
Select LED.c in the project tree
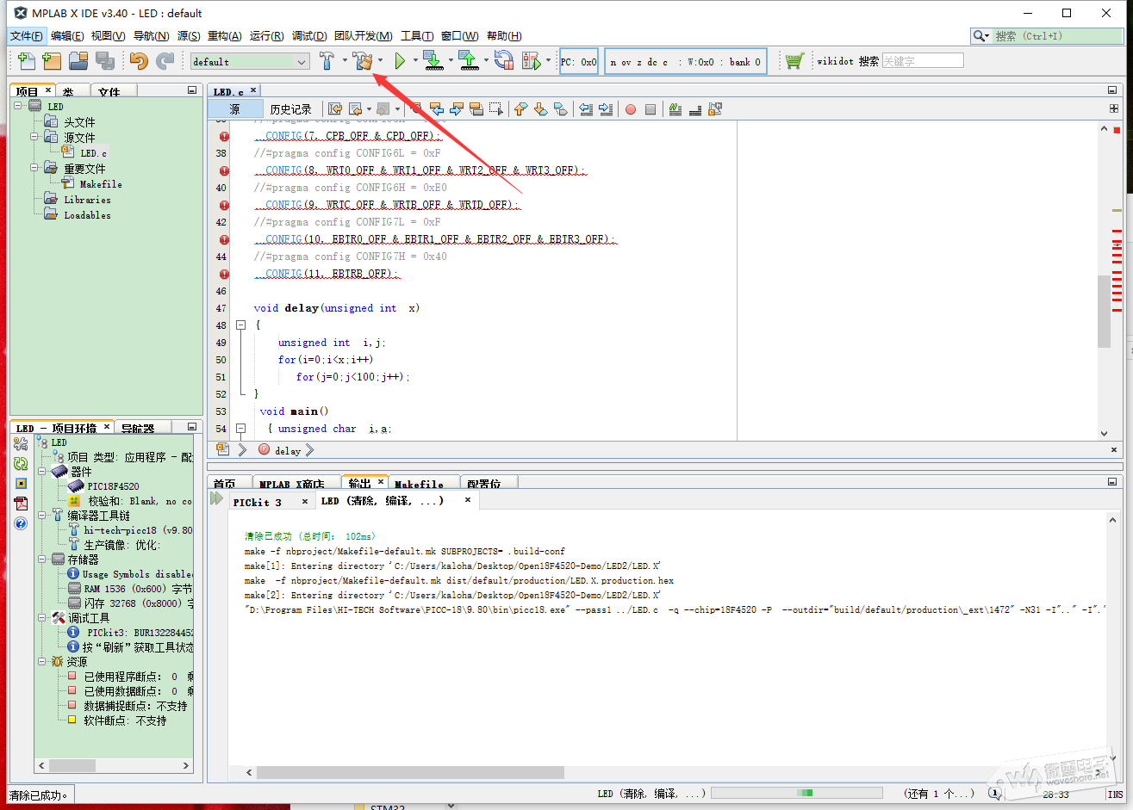[x=94, y=153]
